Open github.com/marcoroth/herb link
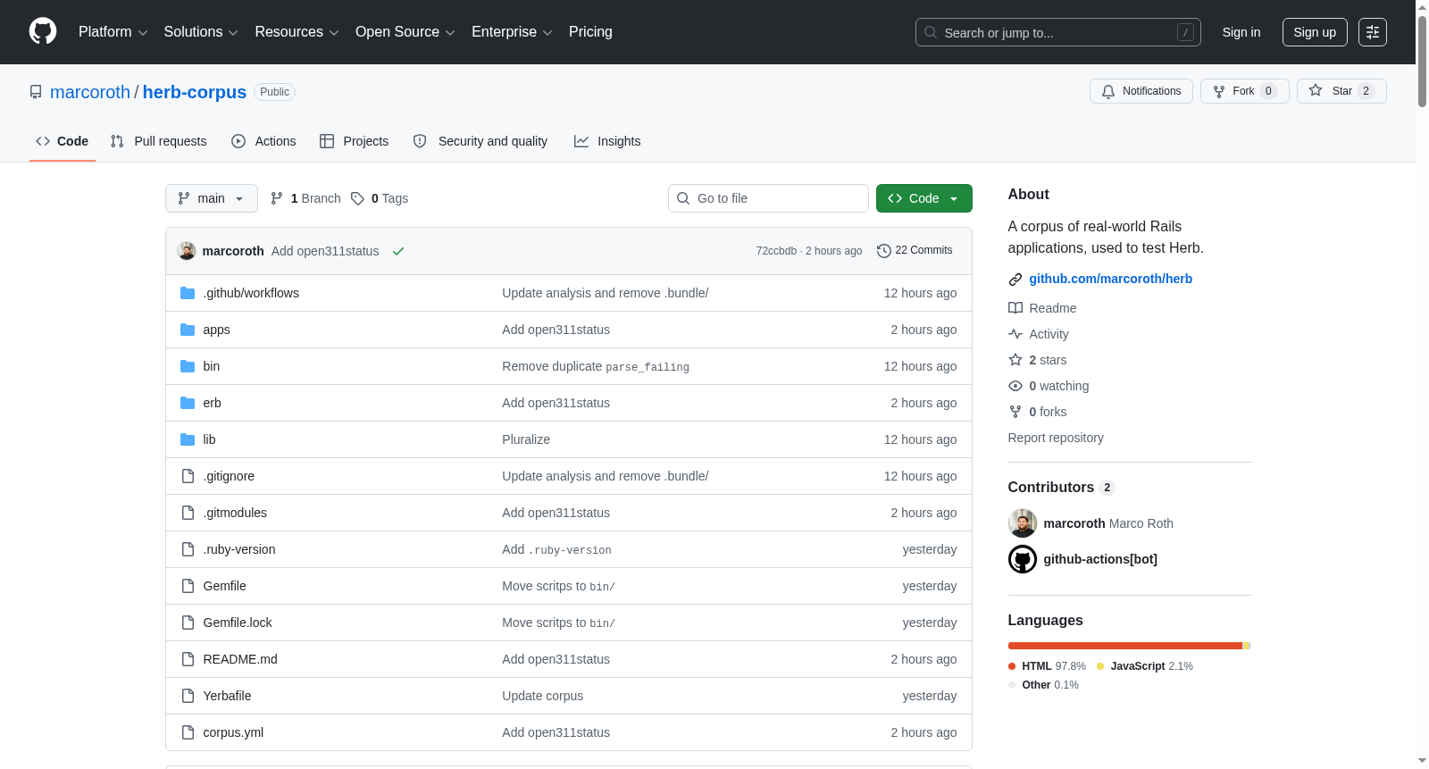 [1110, 279]
